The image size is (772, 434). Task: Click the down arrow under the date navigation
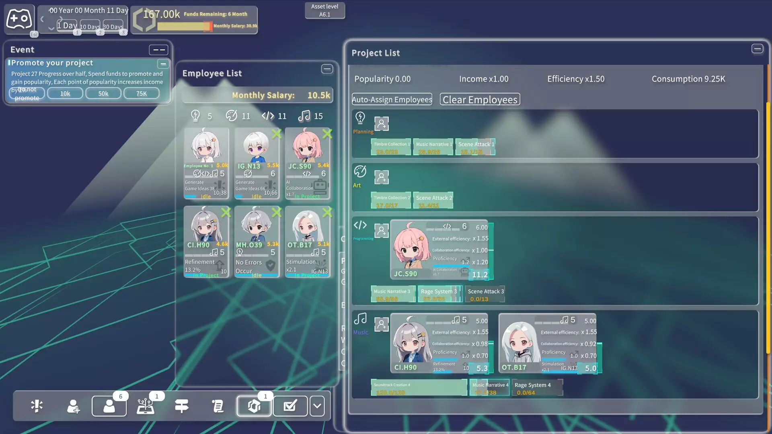click(51, 29)
